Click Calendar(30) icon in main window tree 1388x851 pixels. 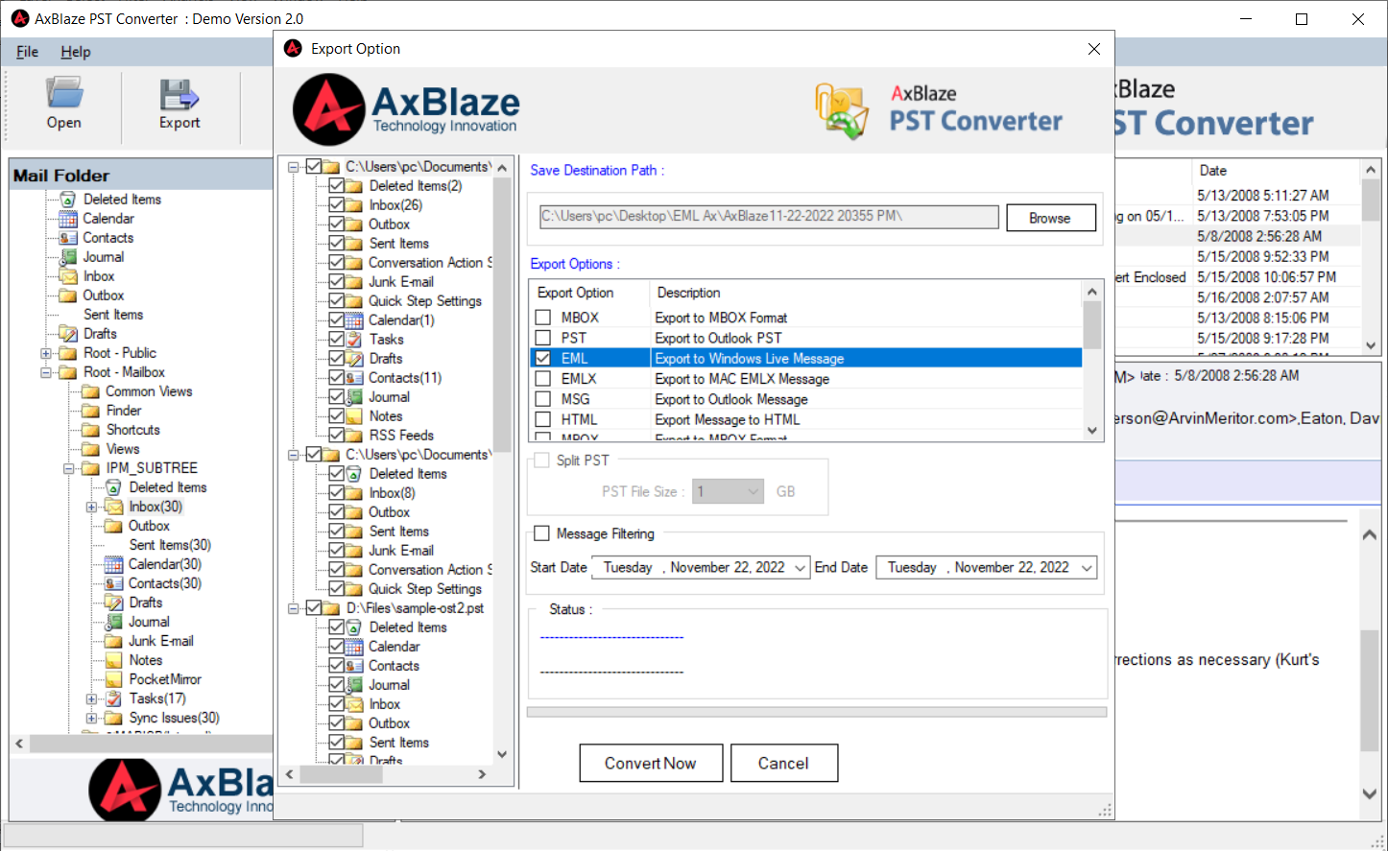pyautogui.click(x=113, y=564)
